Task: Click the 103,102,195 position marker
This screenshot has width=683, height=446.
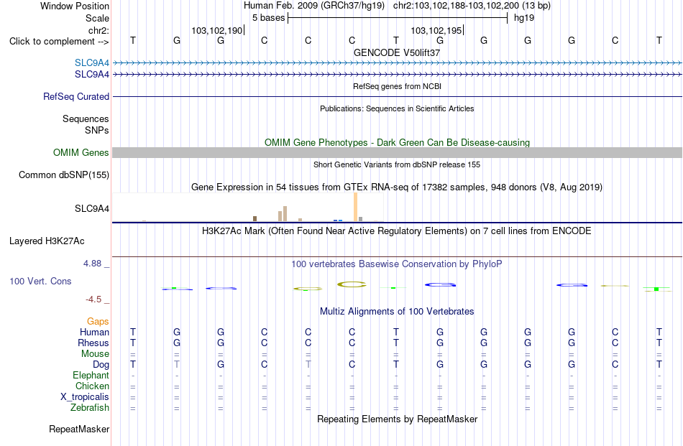Action: pos(436,30)
